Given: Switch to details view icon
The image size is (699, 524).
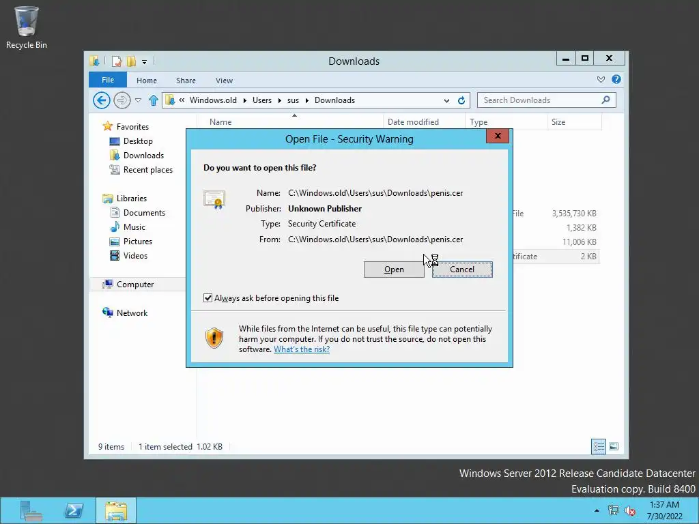Looking at the screenshot, I should click(x=598, y=446).
